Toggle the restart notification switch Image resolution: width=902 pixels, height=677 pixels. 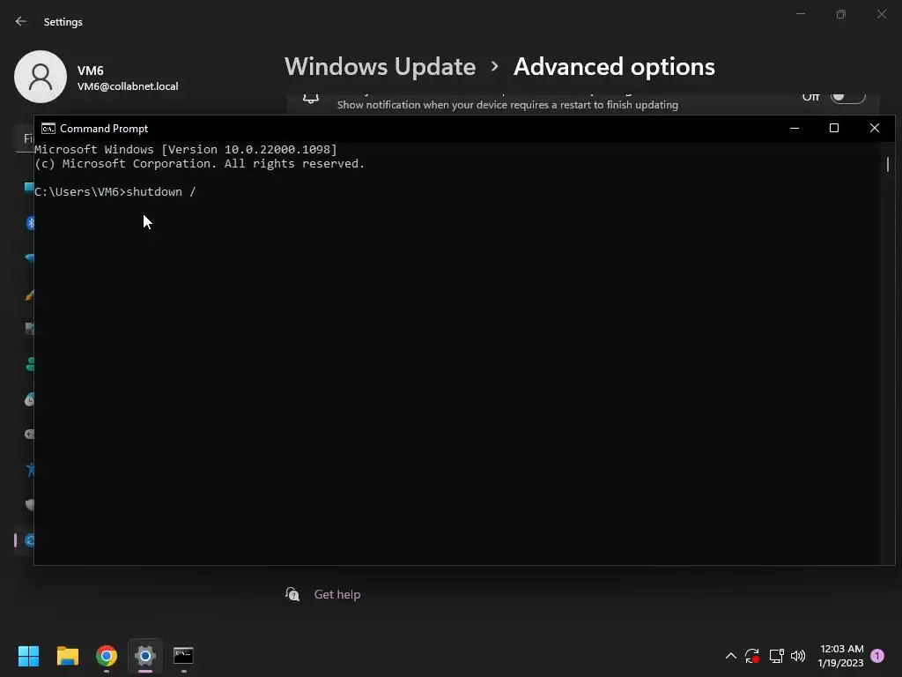click(848, 97)
